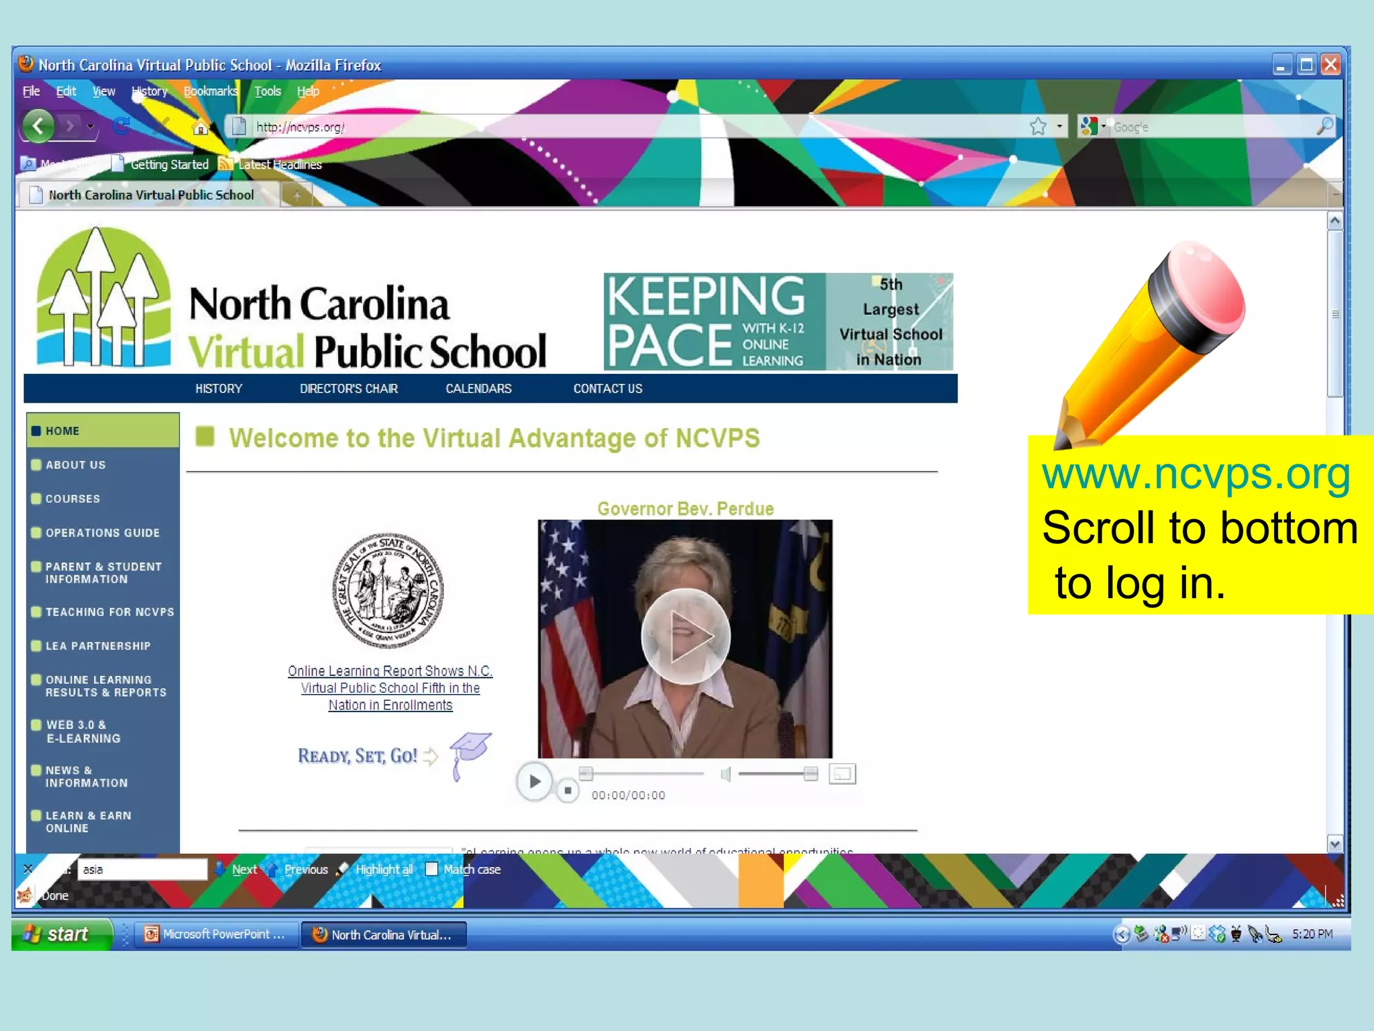Open the back/forward history dropdown arrow

click(91, 126)
